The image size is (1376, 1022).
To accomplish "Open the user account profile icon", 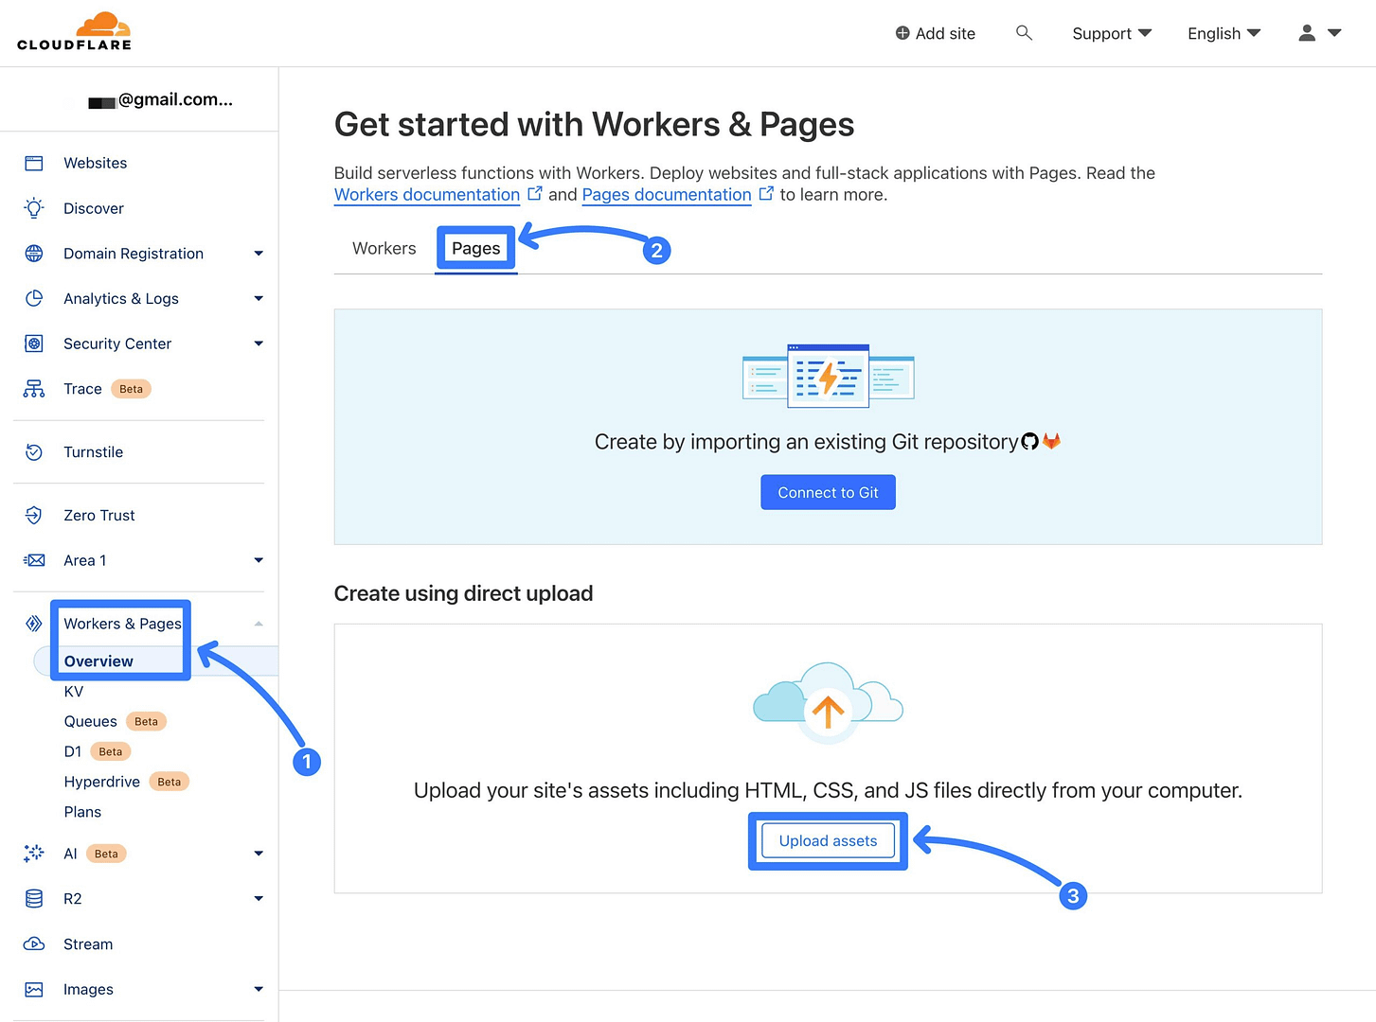I will (1307, 33).
